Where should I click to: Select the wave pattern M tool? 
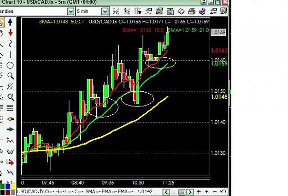point(10,140)
